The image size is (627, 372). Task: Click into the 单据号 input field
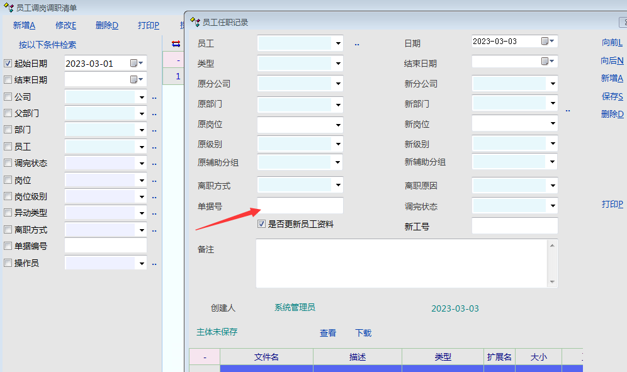click(300, 206)
